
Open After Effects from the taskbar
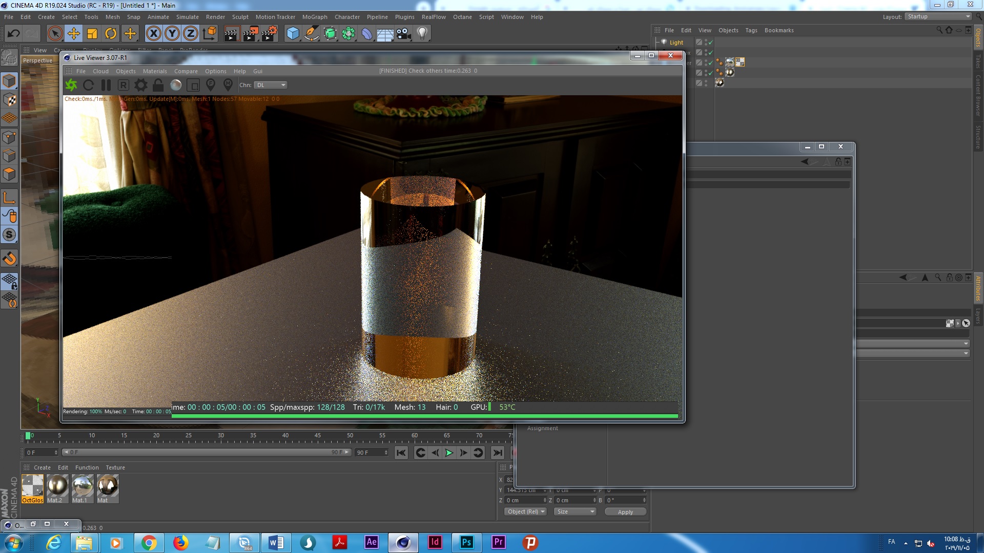pyautogui.click(x=372, y=542)
